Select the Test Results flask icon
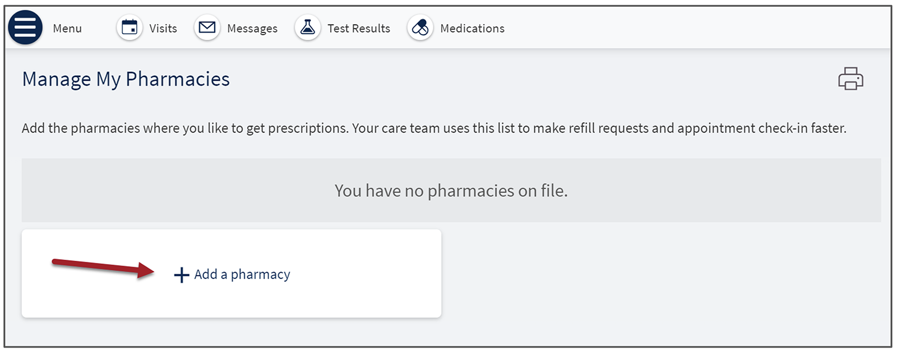 [x=308, y=27]
